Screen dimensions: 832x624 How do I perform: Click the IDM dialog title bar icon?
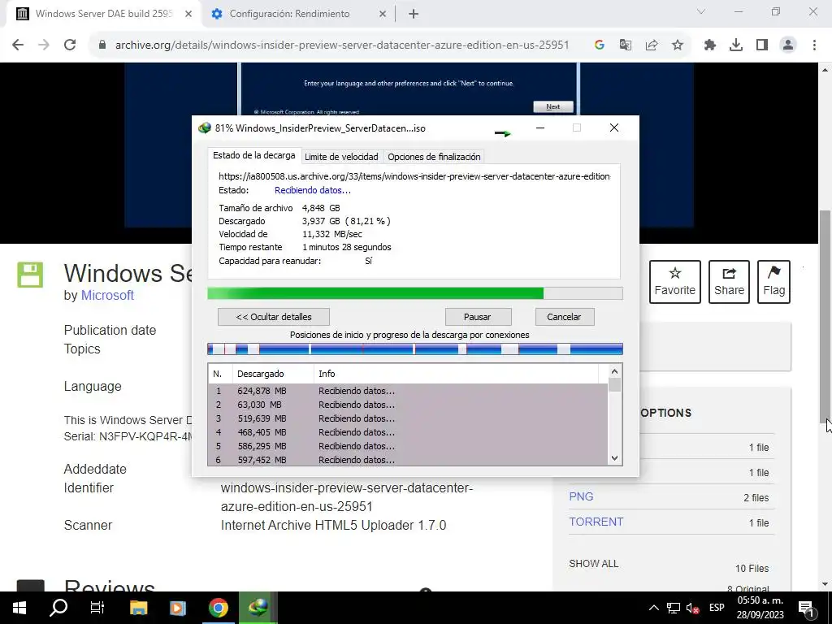click(204, 128)
